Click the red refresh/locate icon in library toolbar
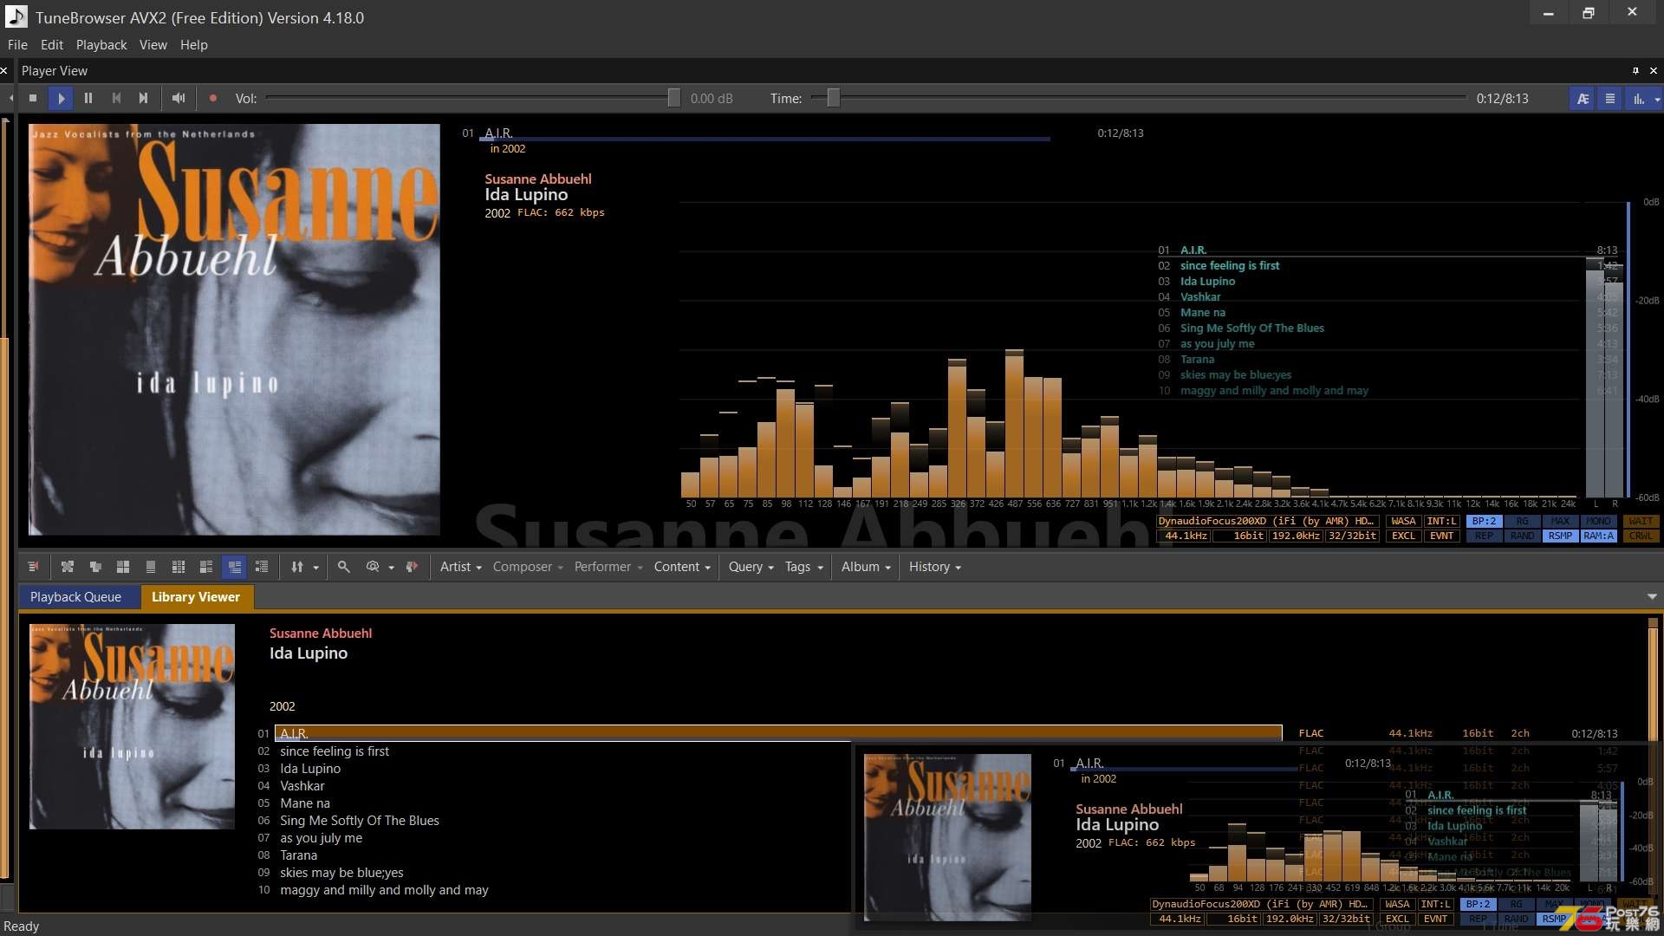1664x936 pixels. pos(413,567)
